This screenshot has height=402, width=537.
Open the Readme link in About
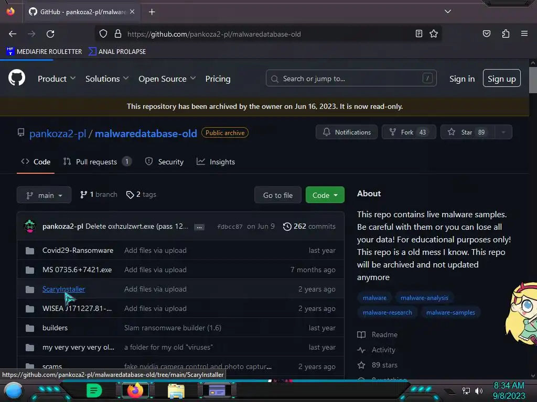pos(378,334)
